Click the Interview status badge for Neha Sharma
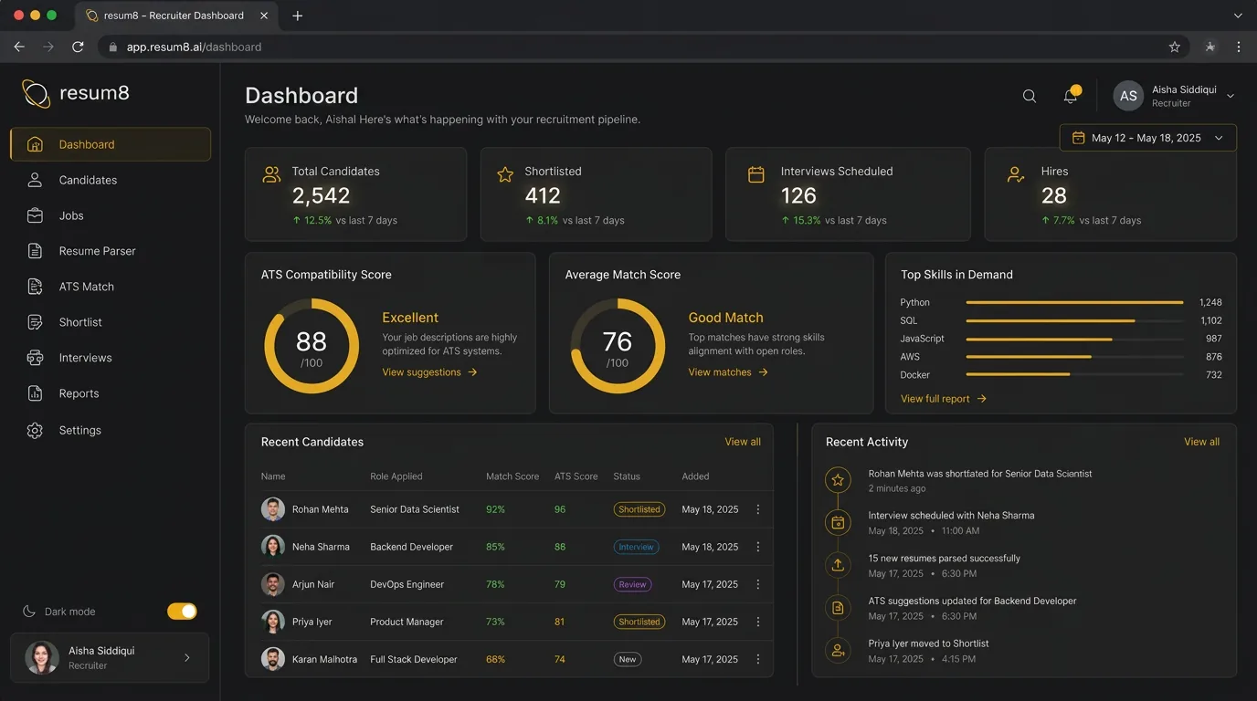This screenshot has width=1257, height=701. (636, 547)
